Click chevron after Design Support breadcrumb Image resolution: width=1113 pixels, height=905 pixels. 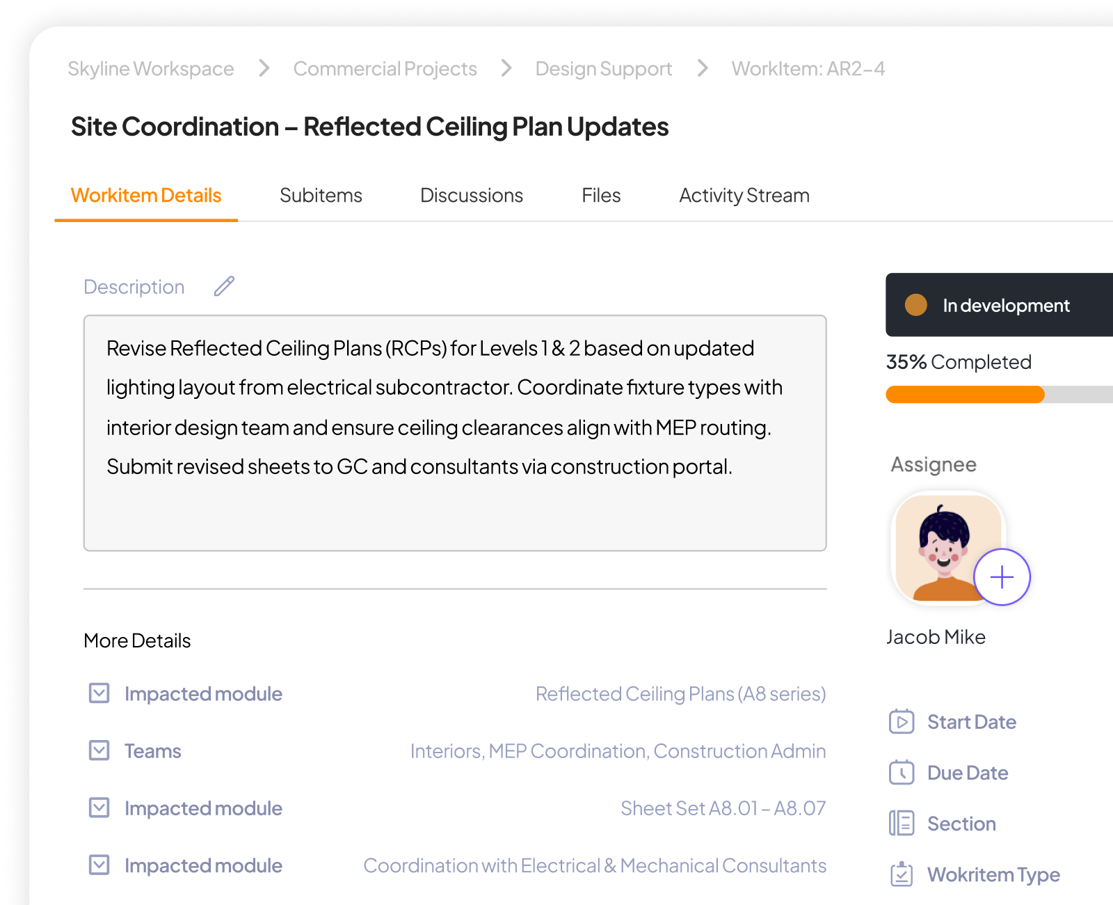coord(703,68)
